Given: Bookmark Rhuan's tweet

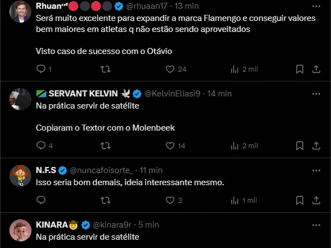Looking at the screenshot, I should point(300,69).
